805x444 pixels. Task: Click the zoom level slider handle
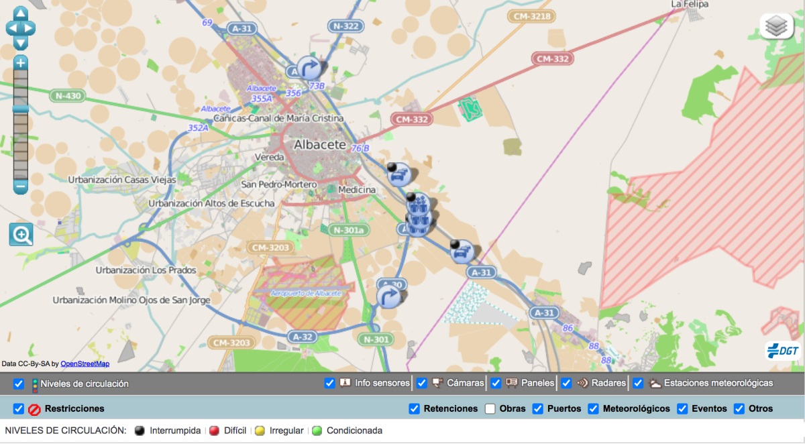pos(21,109)
